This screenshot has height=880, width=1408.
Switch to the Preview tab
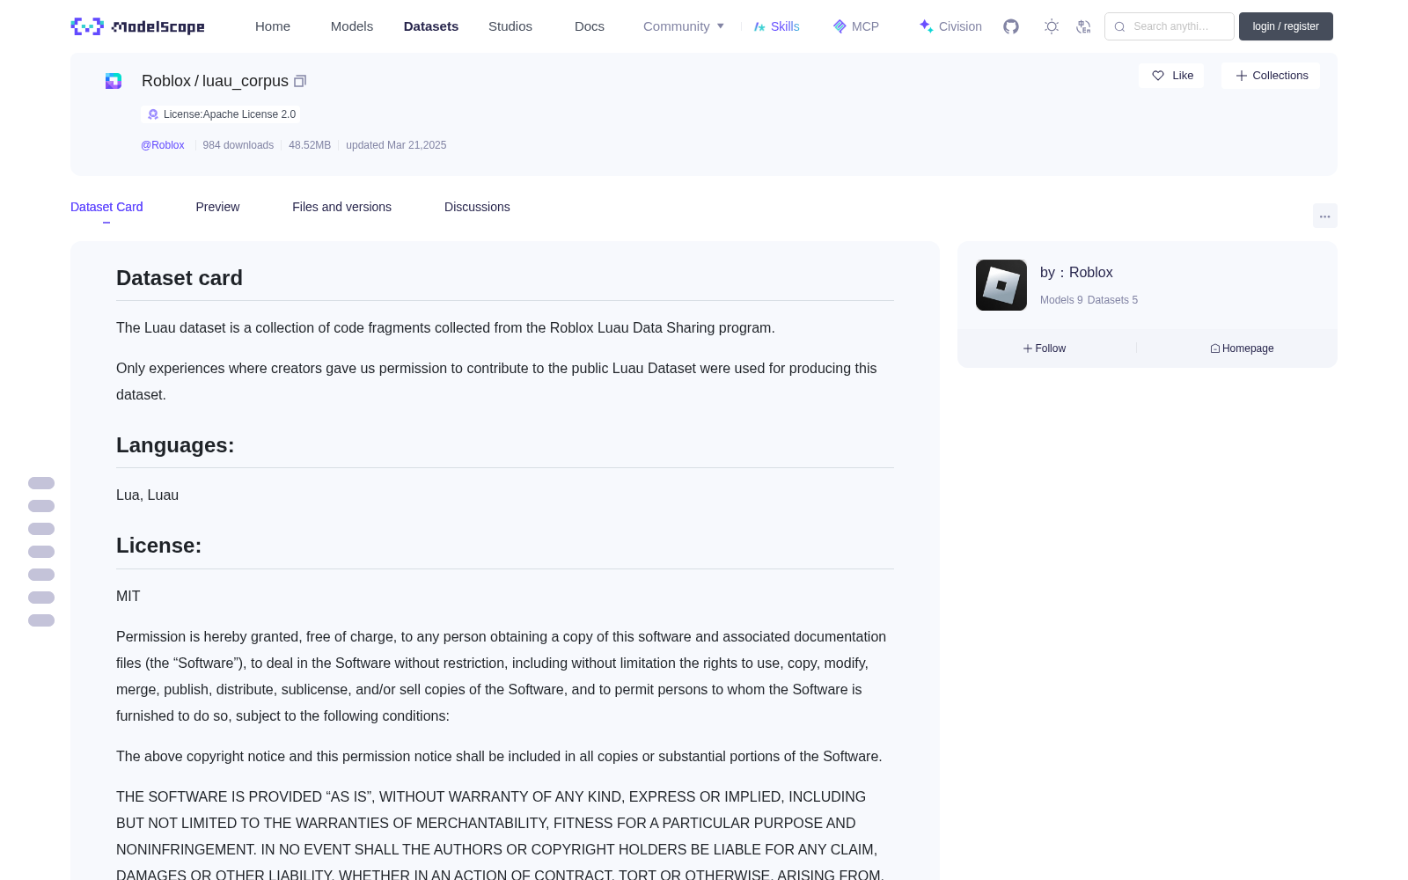coord(217,207)
